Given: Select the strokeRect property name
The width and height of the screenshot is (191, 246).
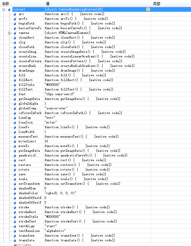Looking at the screenshot, I should 27,212.
